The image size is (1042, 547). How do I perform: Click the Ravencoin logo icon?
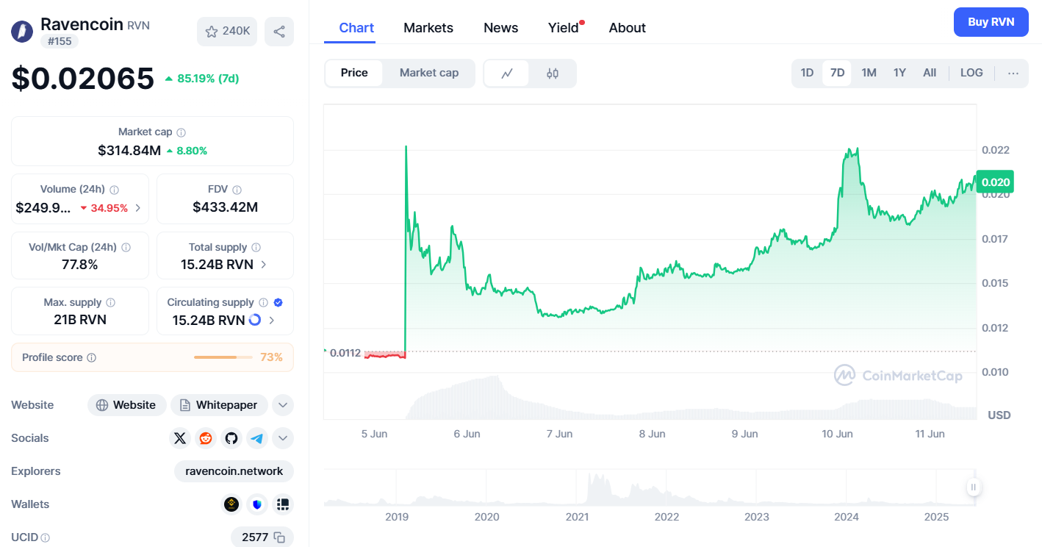[23, 32]
